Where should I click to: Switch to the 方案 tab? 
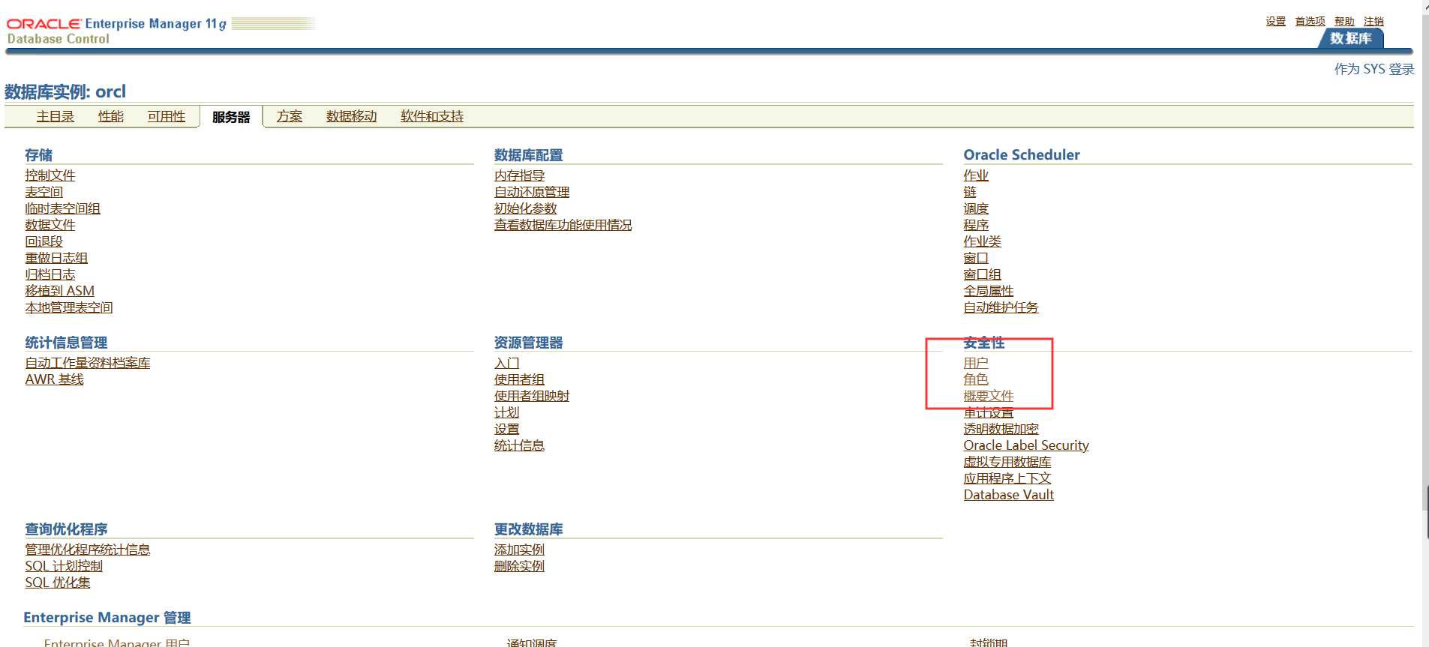(x=290, y=116)
